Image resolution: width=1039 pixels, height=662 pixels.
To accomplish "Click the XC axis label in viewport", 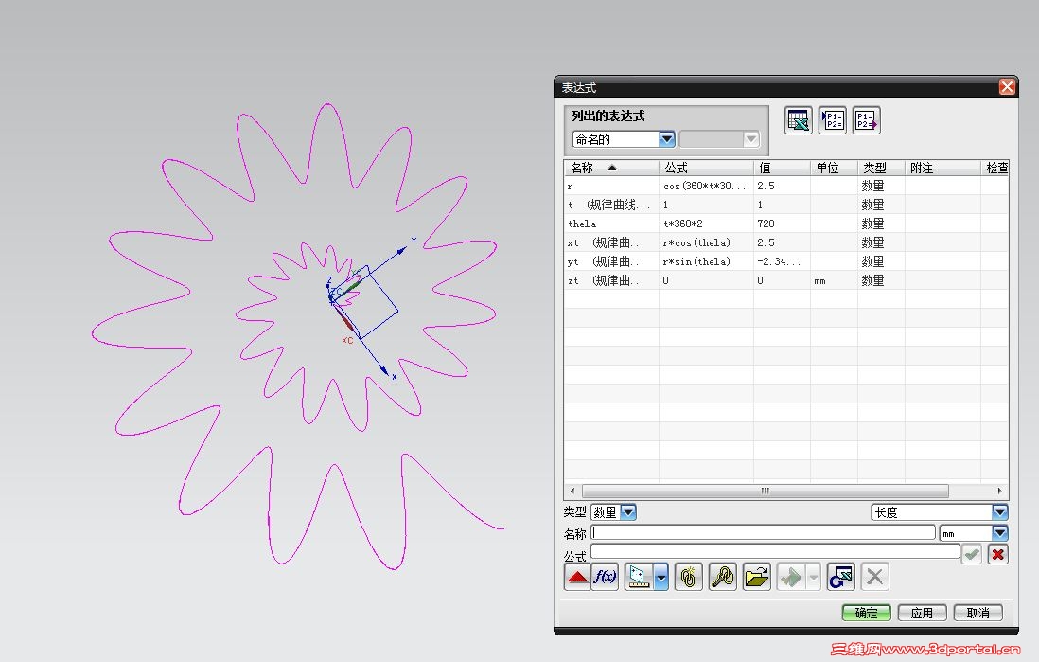I will click(347, 340).
